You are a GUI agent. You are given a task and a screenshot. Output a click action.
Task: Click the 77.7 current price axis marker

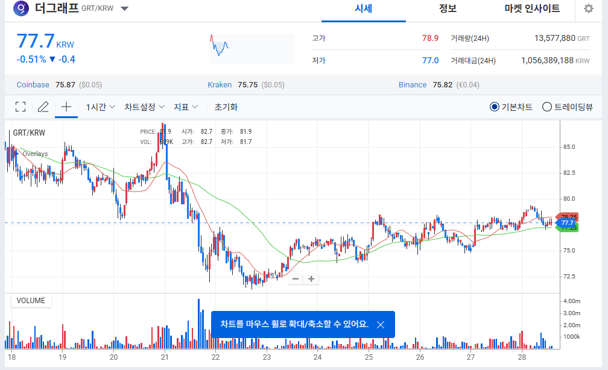point(568,223)
